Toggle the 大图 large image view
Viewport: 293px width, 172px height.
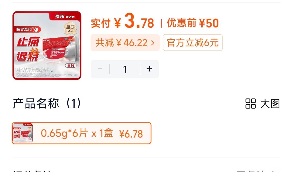tap(263, 104)
